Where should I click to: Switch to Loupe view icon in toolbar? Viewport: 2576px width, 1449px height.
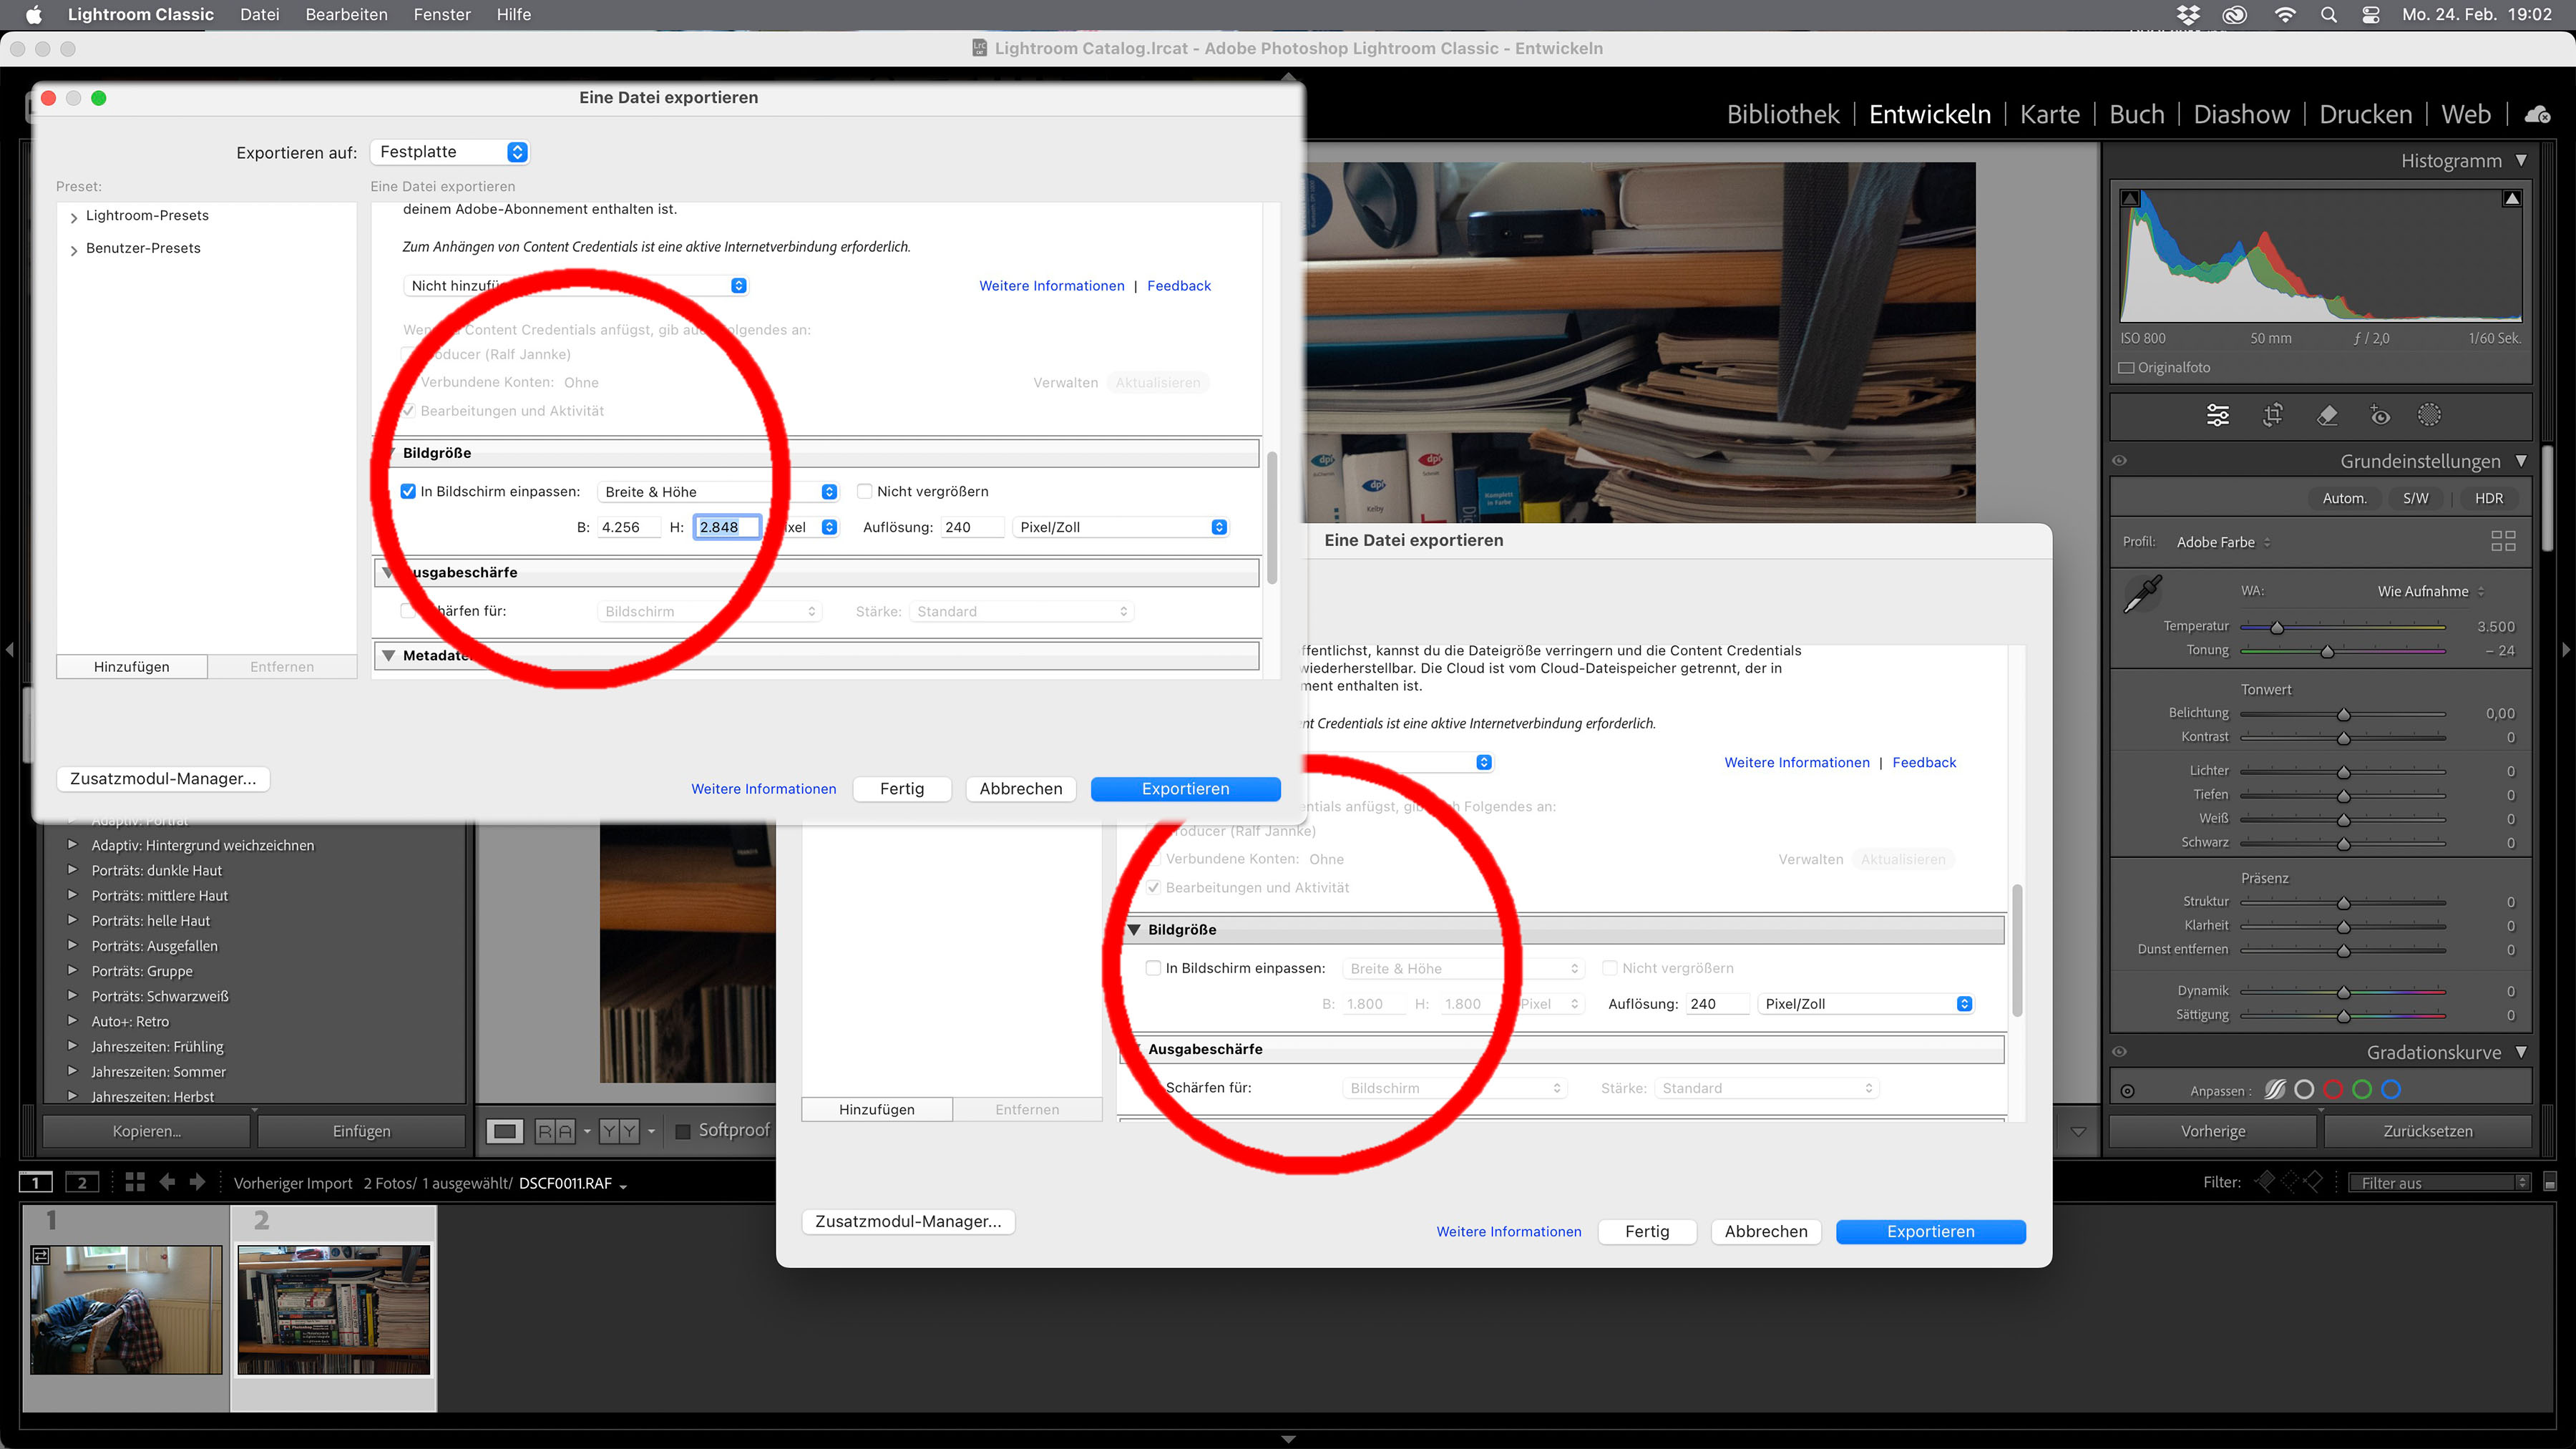point(505,1131)
